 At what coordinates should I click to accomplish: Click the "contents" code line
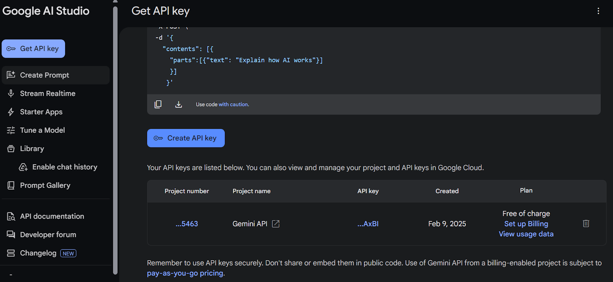click(x=188, y=49)
